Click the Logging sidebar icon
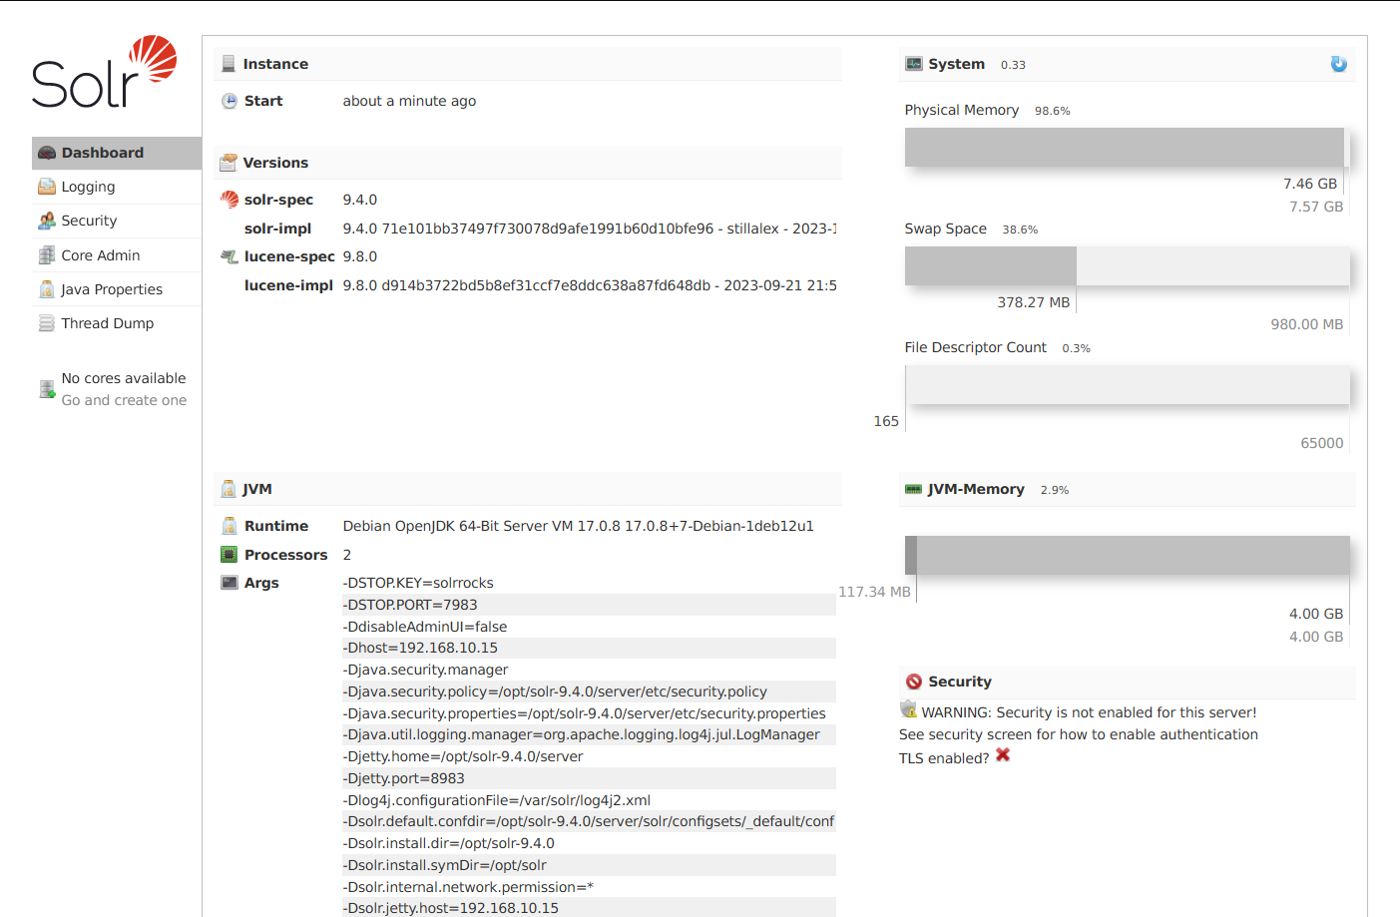 click(47, 187)
